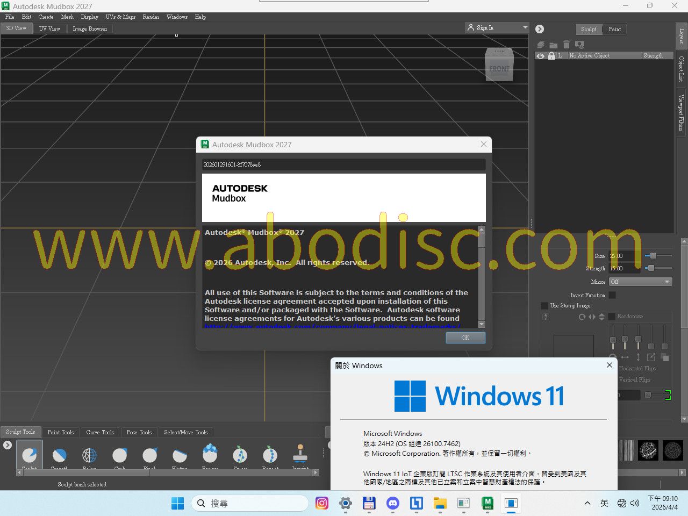Select the Smooth sculpt brush
Image resolution: width=688 pixels, height=516 pixels.
click(x=59, y=456)
